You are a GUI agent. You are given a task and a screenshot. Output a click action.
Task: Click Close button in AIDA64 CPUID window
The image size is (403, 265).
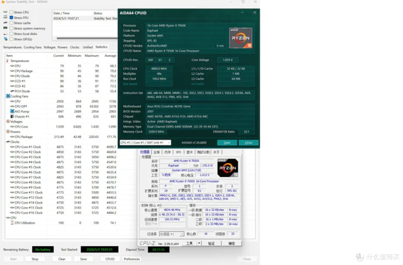point(249,142)
